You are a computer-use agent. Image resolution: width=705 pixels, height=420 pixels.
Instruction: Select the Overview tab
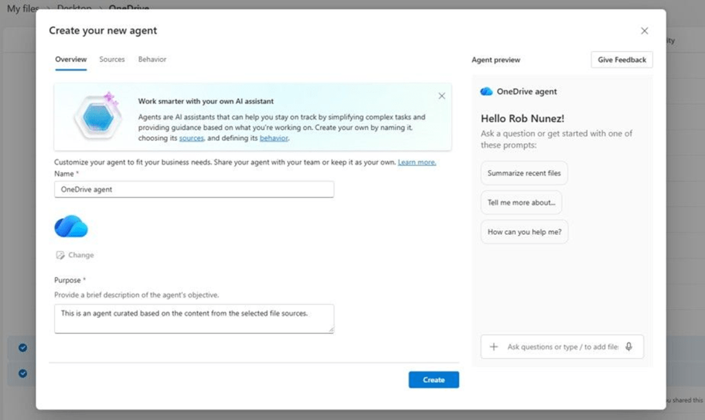coord(70,60)
